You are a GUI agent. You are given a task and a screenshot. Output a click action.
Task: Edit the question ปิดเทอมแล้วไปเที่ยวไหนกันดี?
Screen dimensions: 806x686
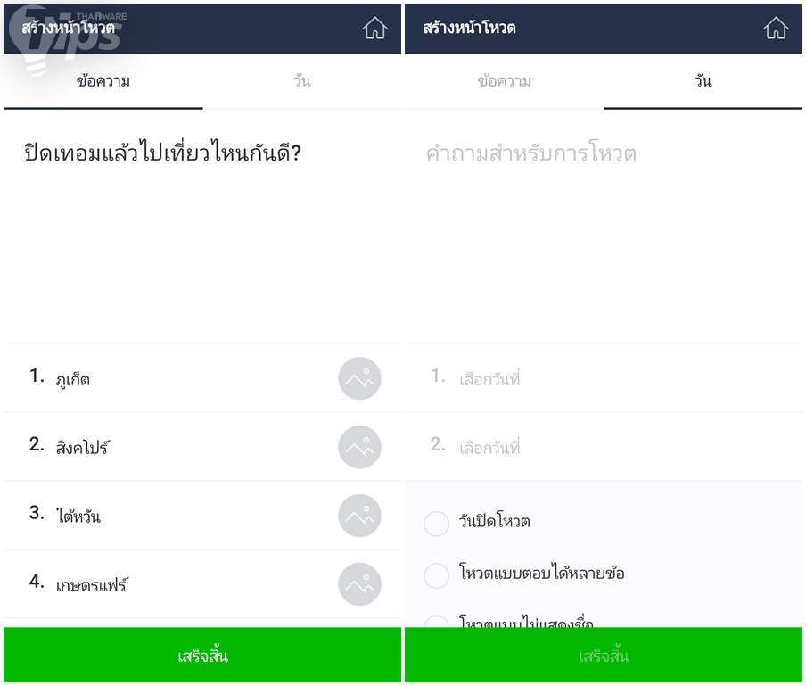(162, 153)
